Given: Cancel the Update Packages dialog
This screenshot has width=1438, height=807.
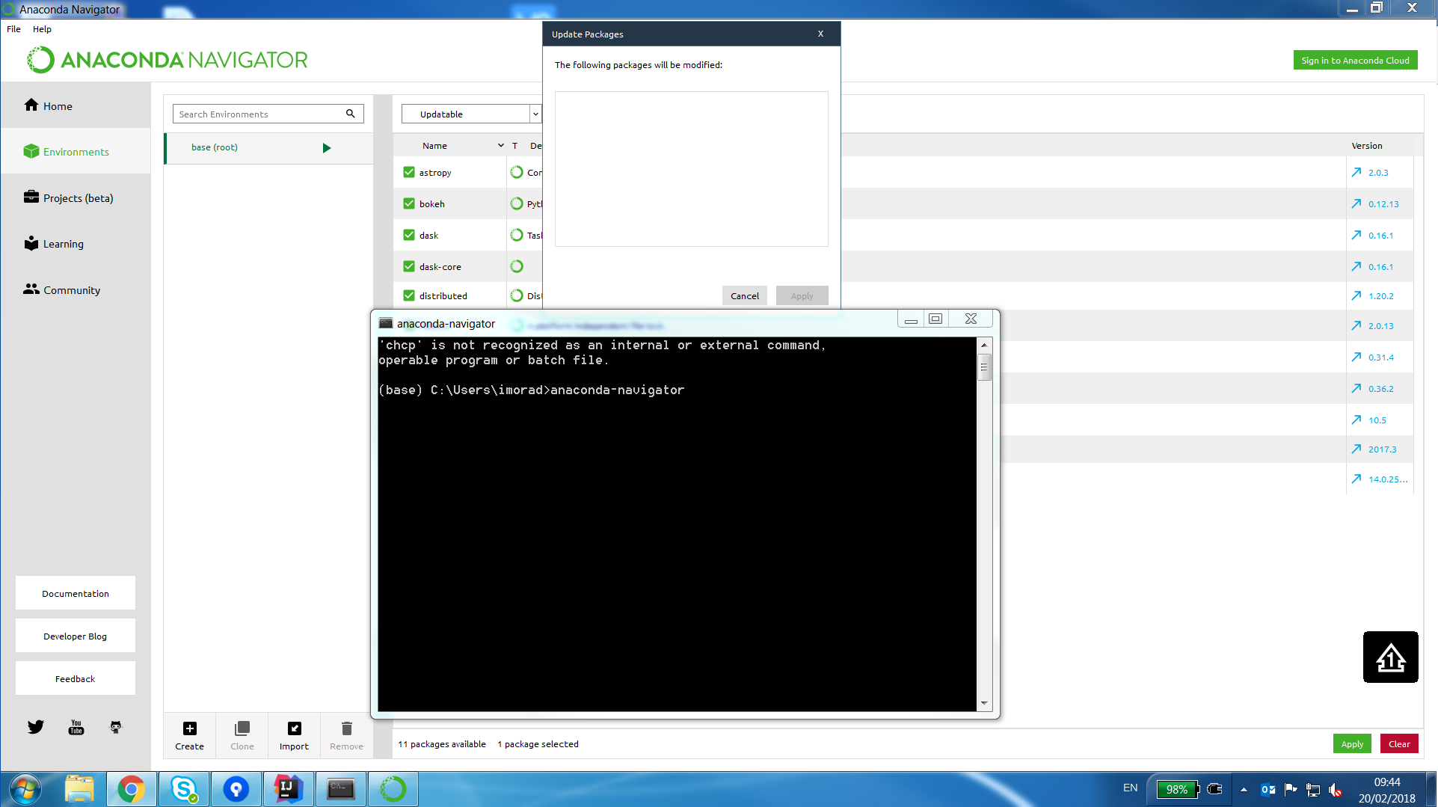Looking at the screenshot, I should coord(743,295).
